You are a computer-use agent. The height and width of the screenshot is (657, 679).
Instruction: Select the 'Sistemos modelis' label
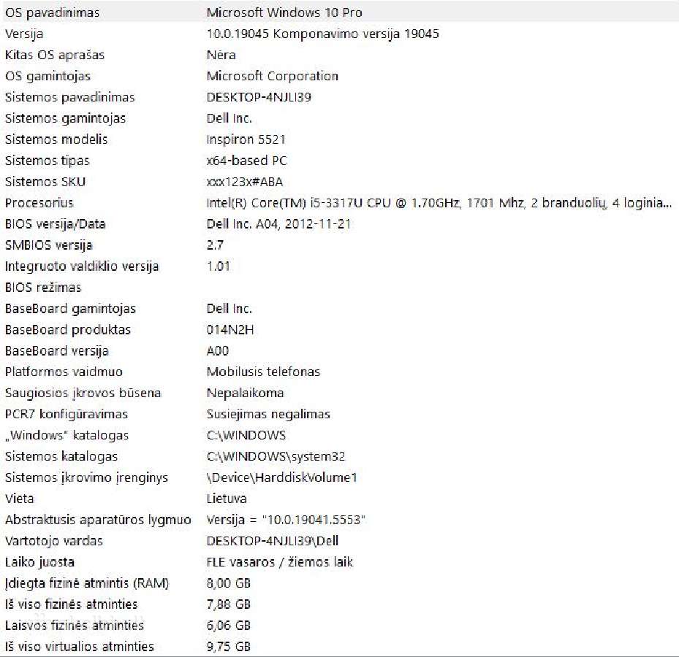56,139
